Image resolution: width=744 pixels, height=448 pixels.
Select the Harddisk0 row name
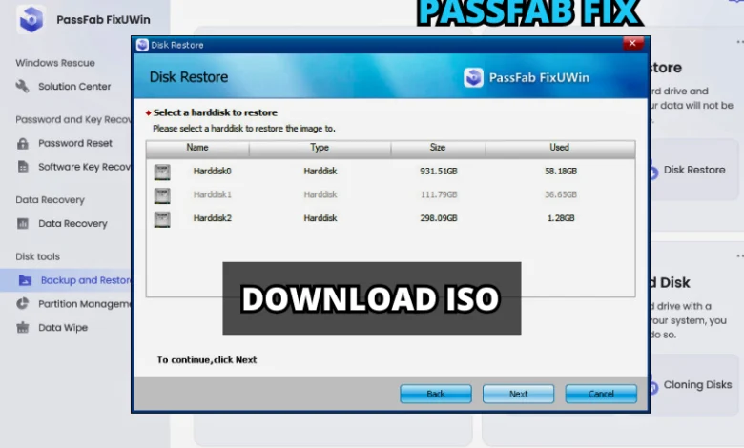[x=212, y=172]
